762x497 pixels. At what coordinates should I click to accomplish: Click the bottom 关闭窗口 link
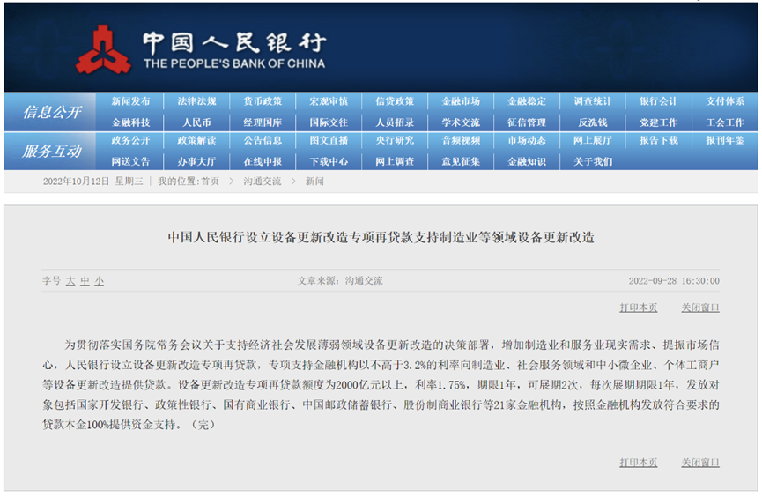(x=699, y=463)
